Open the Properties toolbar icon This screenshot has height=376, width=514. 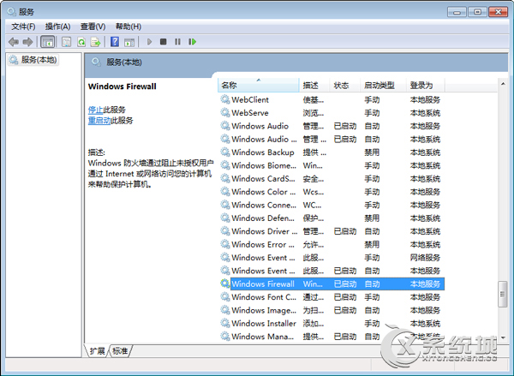(67, 42)
